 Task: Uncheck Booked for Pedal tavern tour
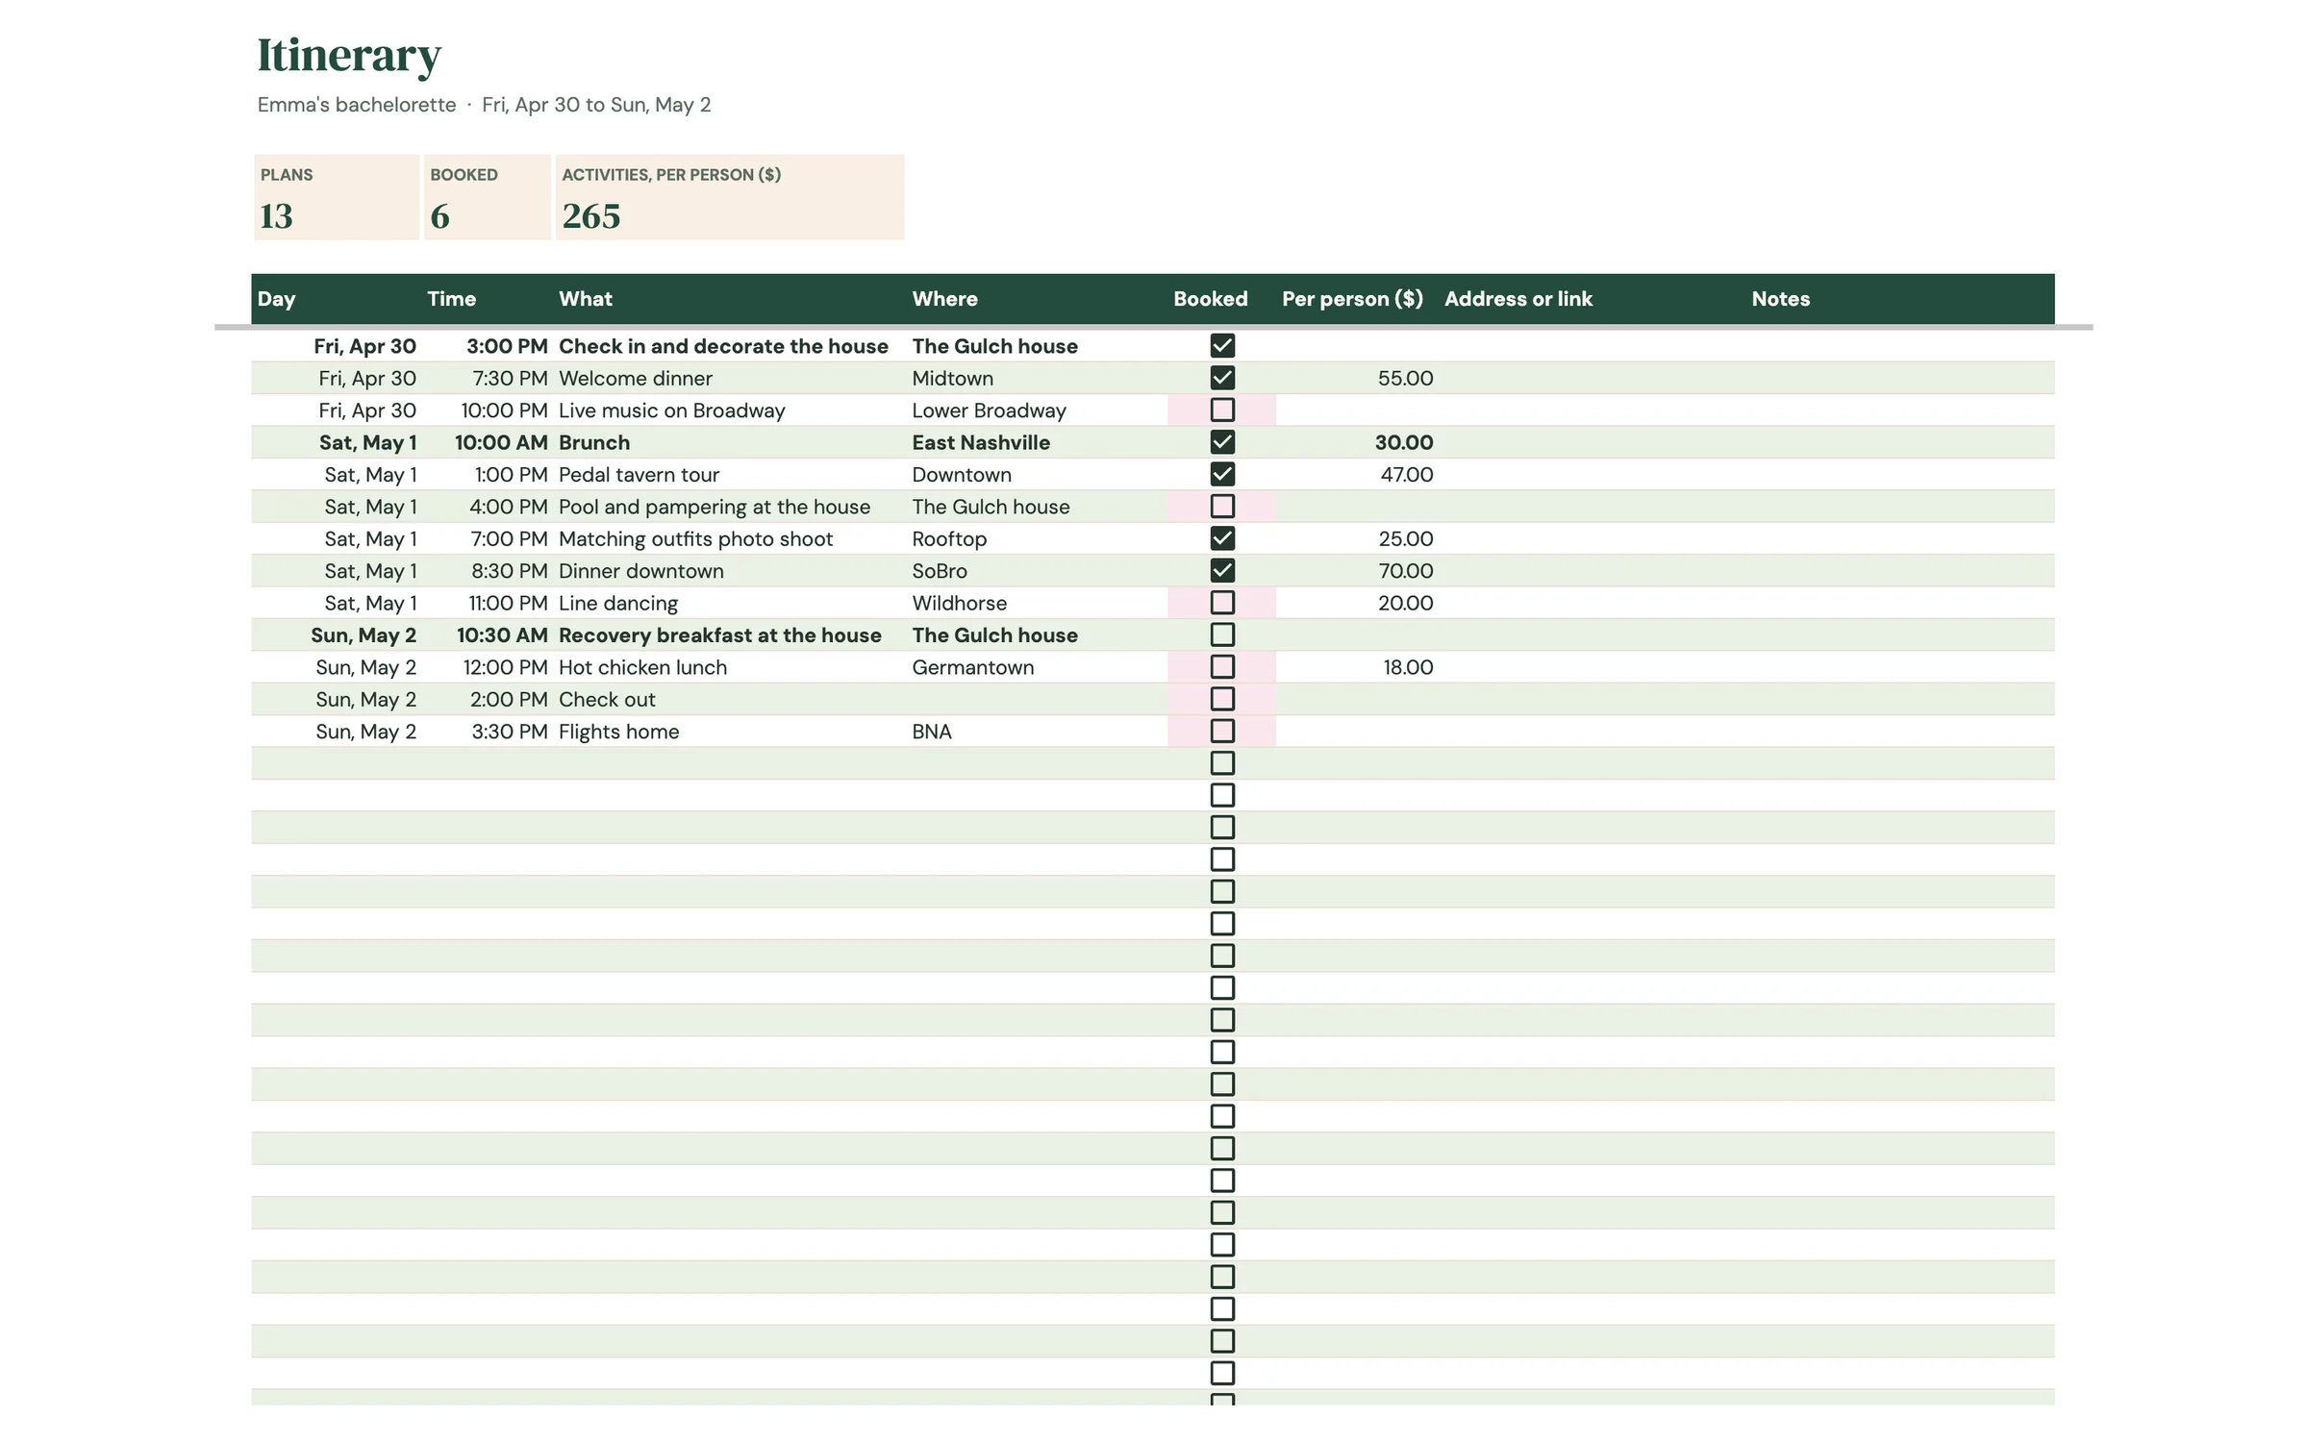(x=1221, y=474)
